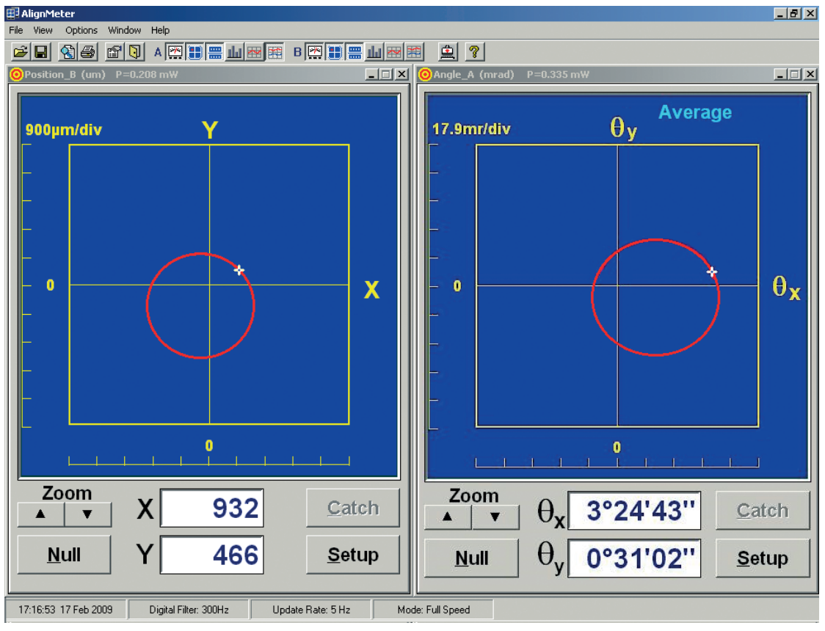Show the channel A single-line strip chart

(255, 52)
